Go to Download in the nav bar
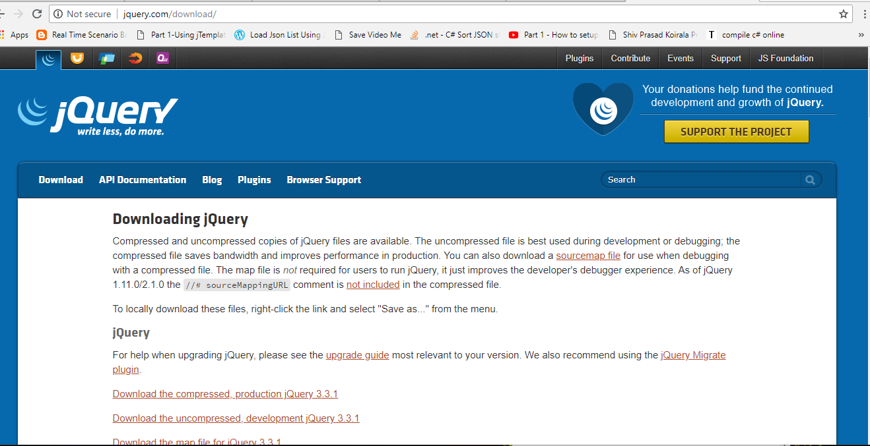The height and width of the screenshot is (446, 870). [61, 180]
